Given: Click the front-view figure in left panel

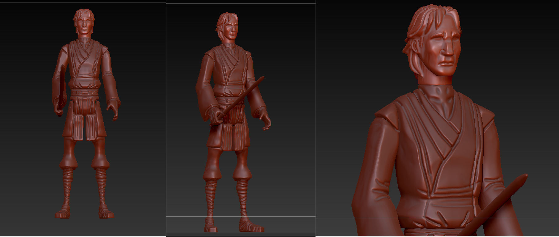Looking at the screenshot, I should point(86,114).
